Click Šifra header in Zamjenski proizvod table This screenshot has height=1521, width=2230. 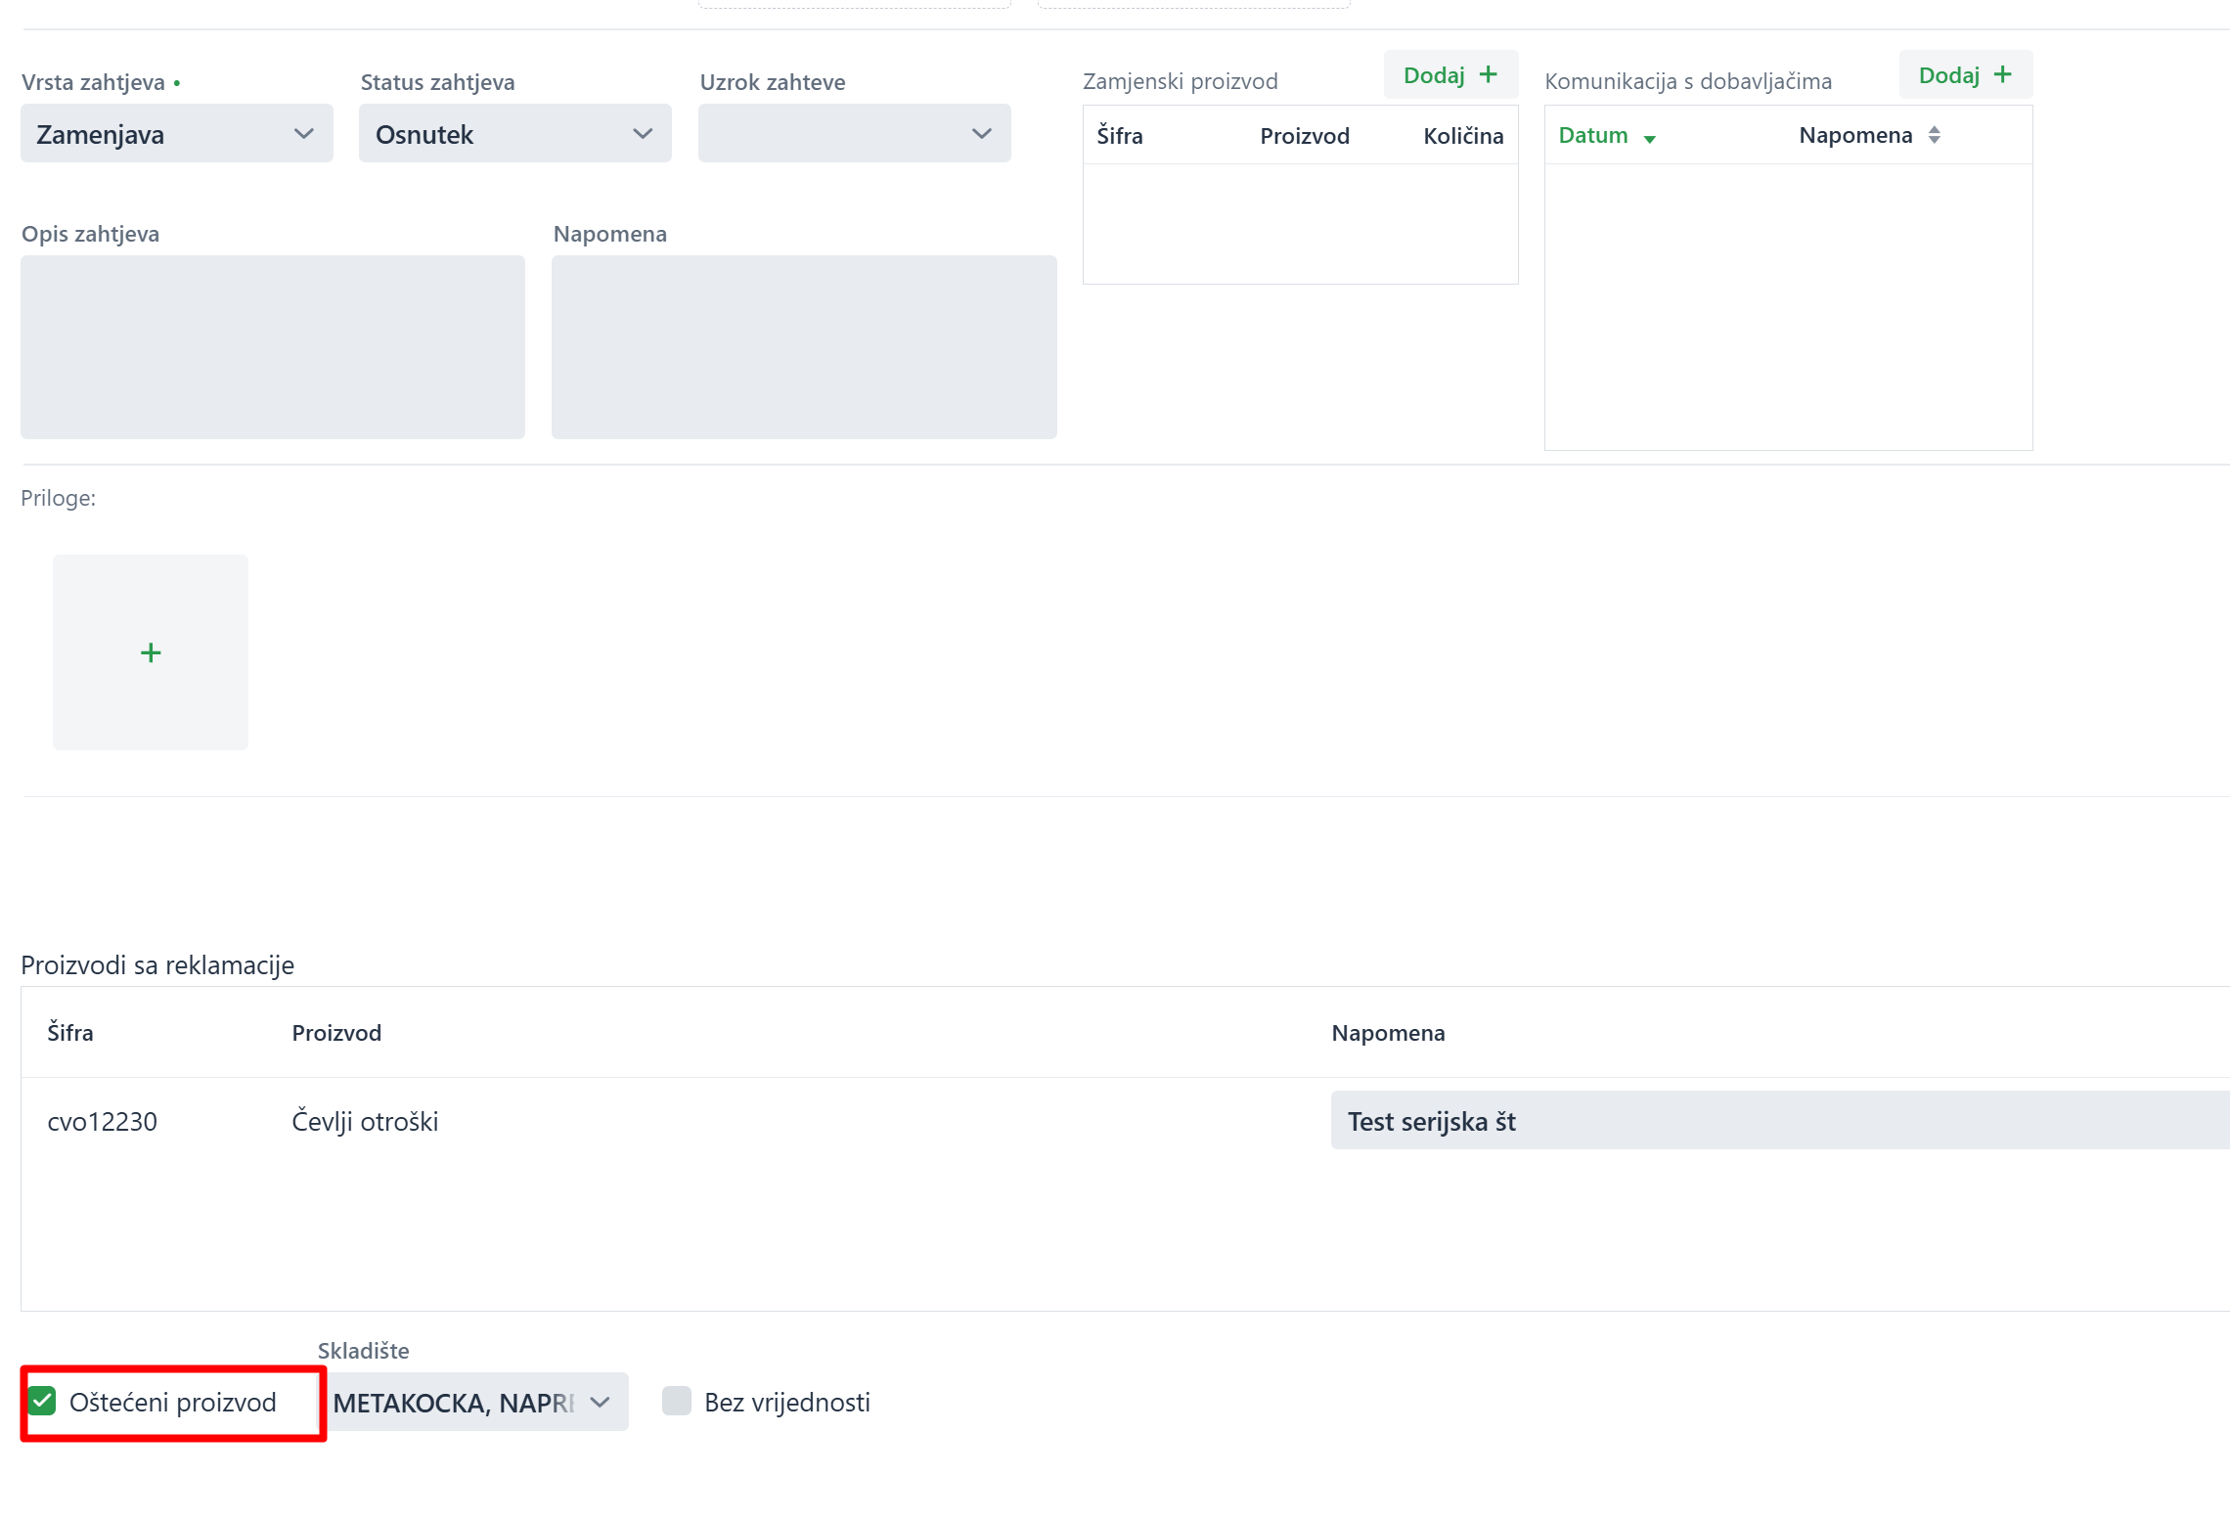point(1119,136)
